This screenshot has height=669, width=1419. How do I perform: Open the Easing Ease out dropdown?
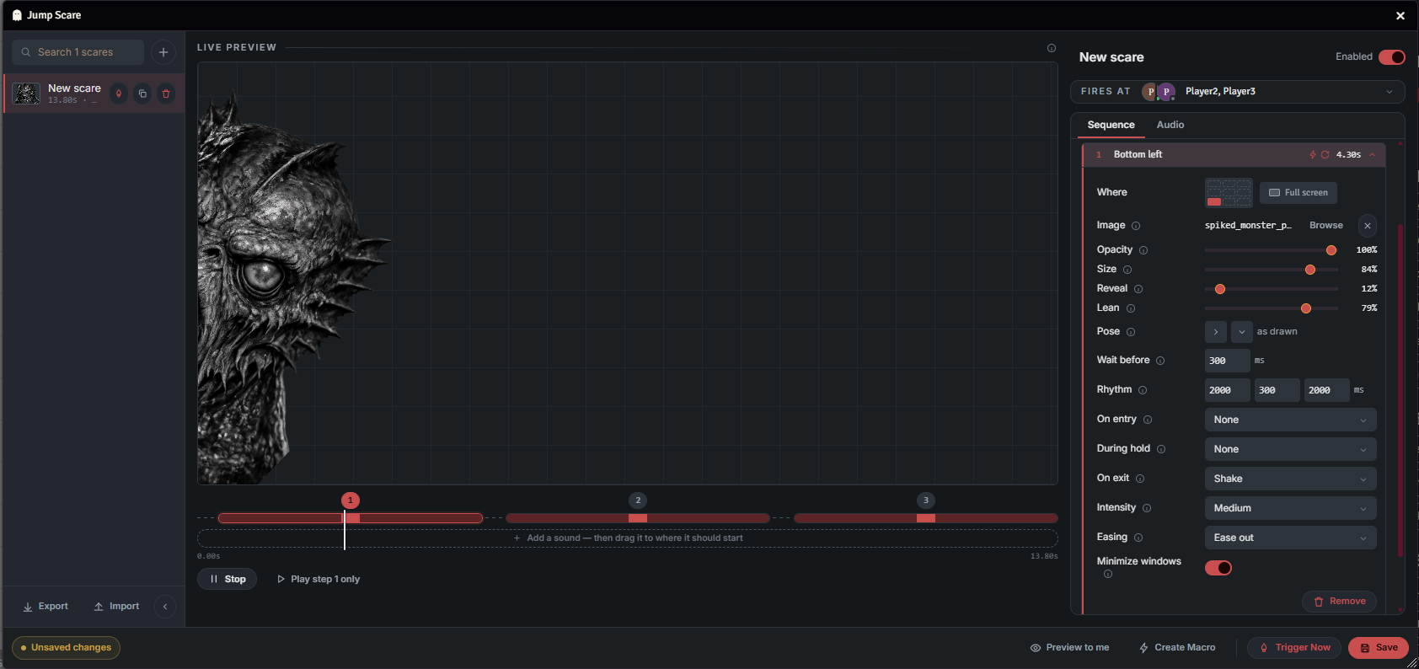click(x=1291, y=538)
